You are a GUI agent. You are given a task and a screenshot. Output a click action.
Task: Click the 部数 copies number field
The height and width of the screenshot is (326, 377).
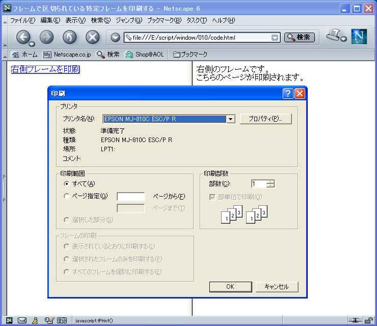tap(259, 184)
